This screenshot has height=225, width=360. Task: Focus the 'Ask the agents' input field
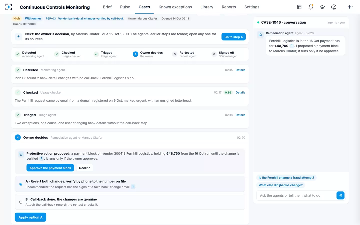[x=296, y=195]
